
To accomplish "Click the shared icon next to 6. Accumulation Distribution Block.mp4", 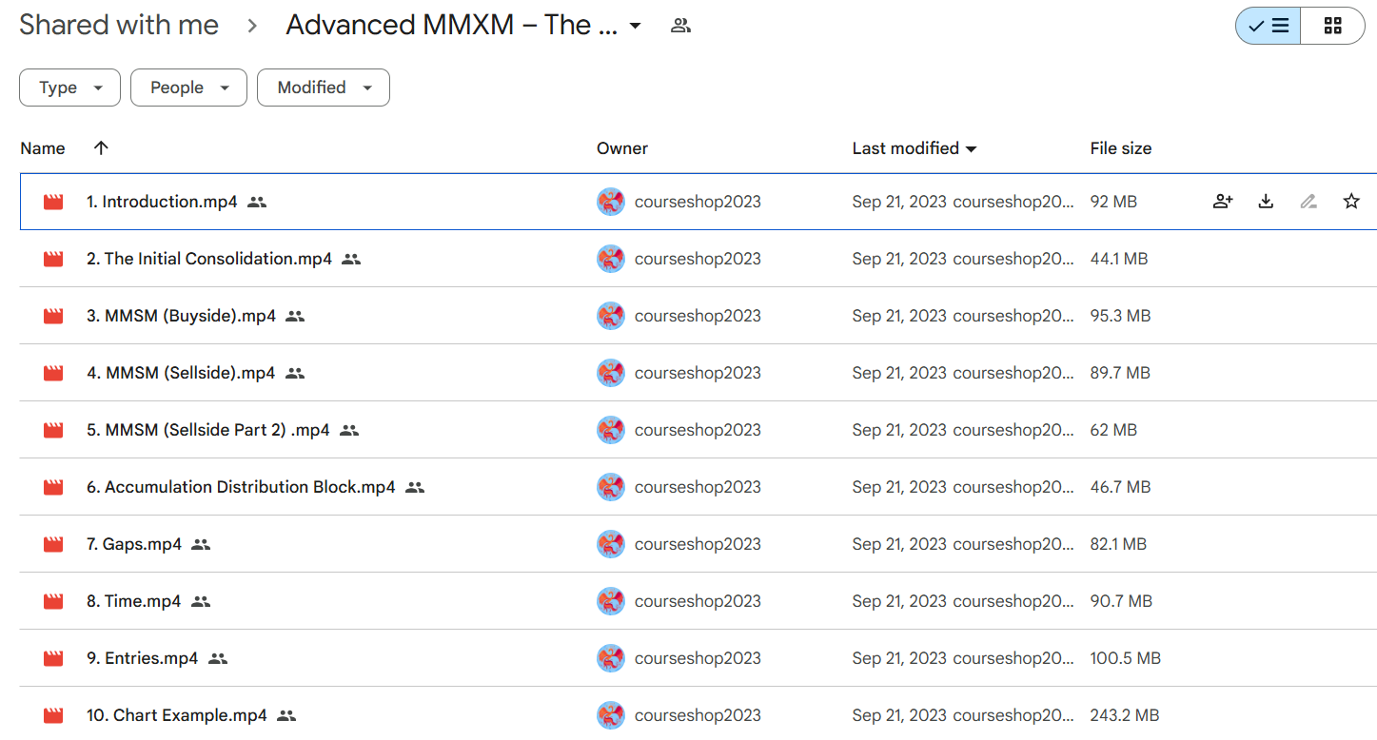I will point(414,487).
